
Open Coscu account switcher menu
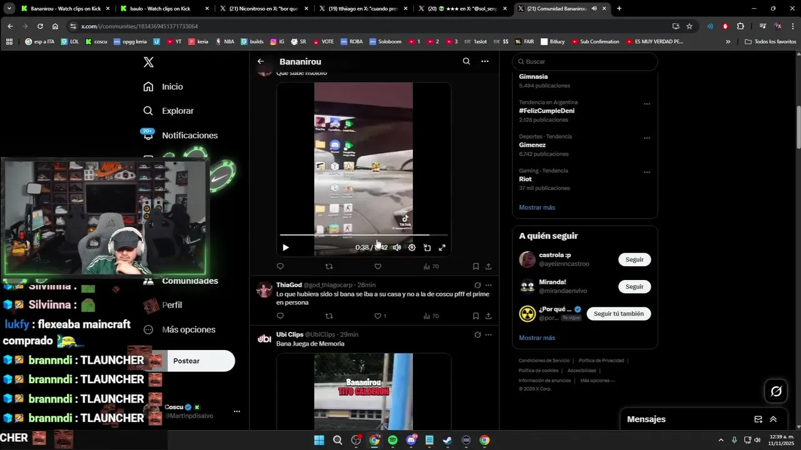point(237,411)
